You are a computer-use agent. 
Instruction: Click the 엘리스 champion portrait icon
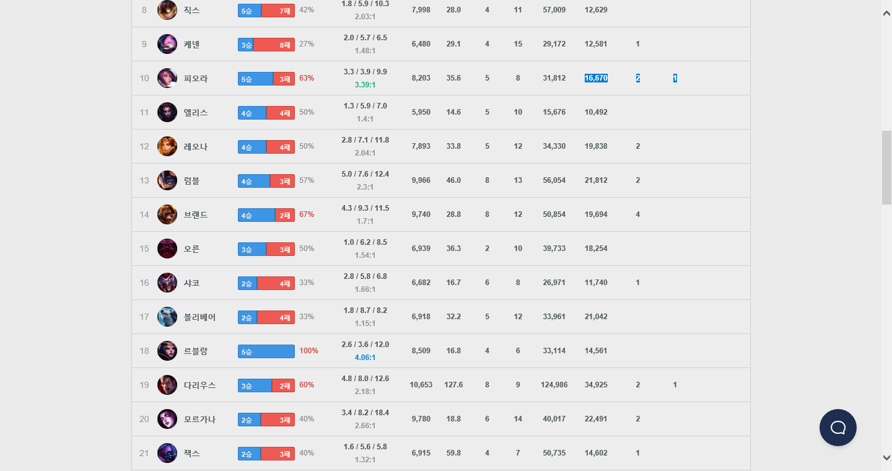[167, 112]
